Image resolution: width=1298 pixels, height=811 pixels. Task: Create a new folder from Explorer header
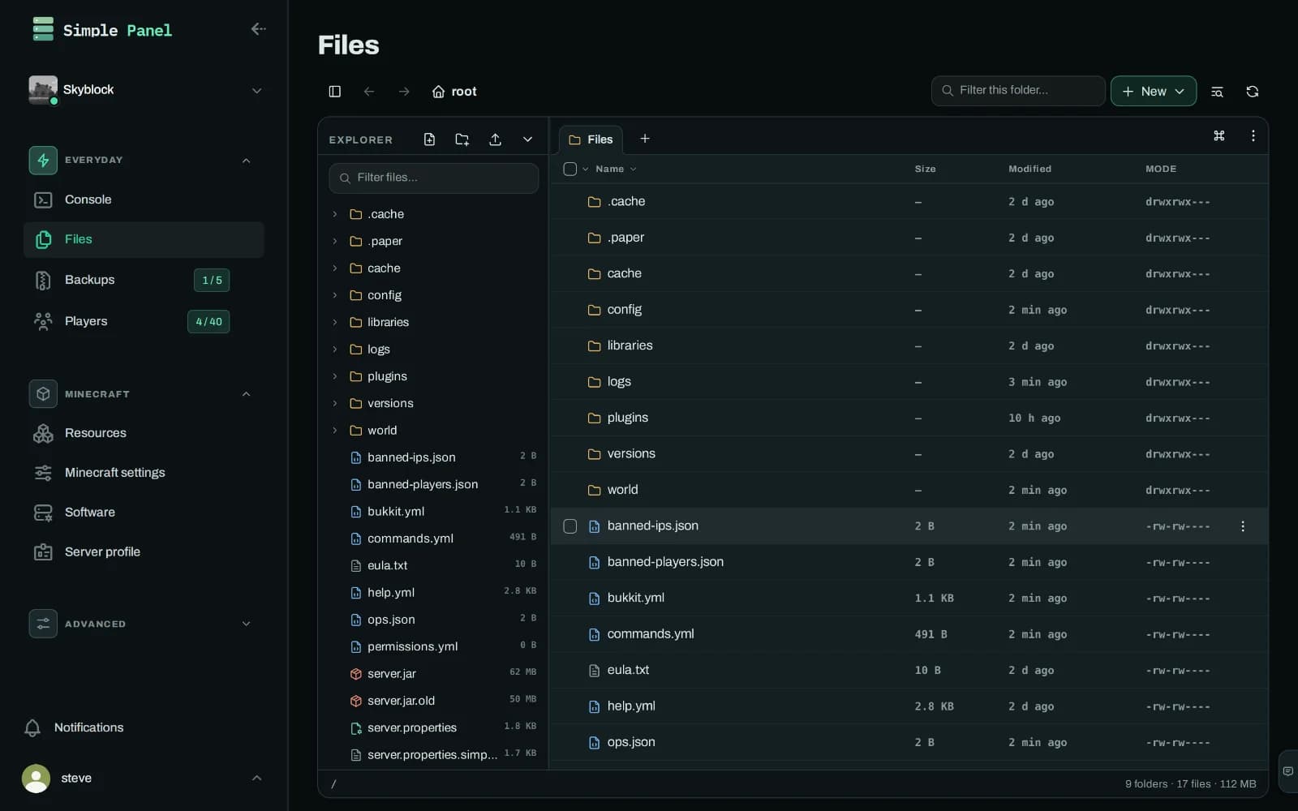(462, 139)
